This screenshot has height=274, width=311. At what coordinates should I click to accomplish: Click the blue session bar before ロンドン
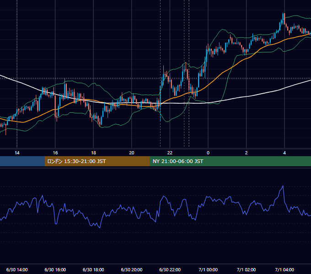coord(22,161)
